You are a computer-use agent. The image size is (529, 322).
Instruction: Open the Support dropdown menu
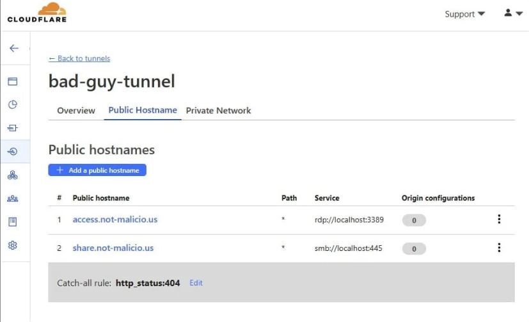click(464, 14)
